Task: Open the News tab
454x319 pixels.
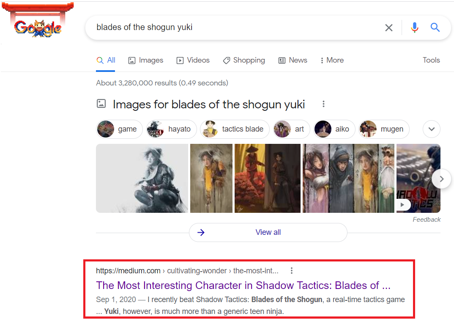Action: point(293,60)
